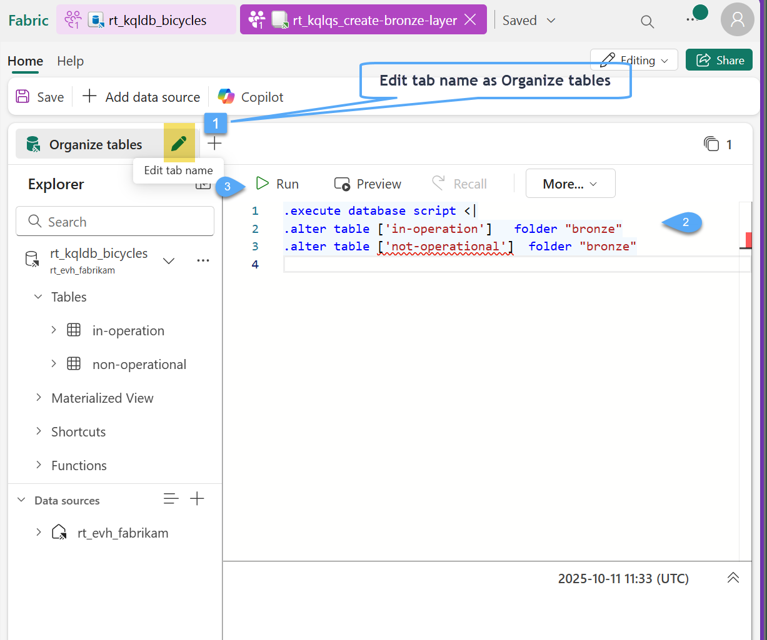This screenshot has width=767, height=640.
Task: Click the Data sources list view icon
Action: tap(171, 499)
